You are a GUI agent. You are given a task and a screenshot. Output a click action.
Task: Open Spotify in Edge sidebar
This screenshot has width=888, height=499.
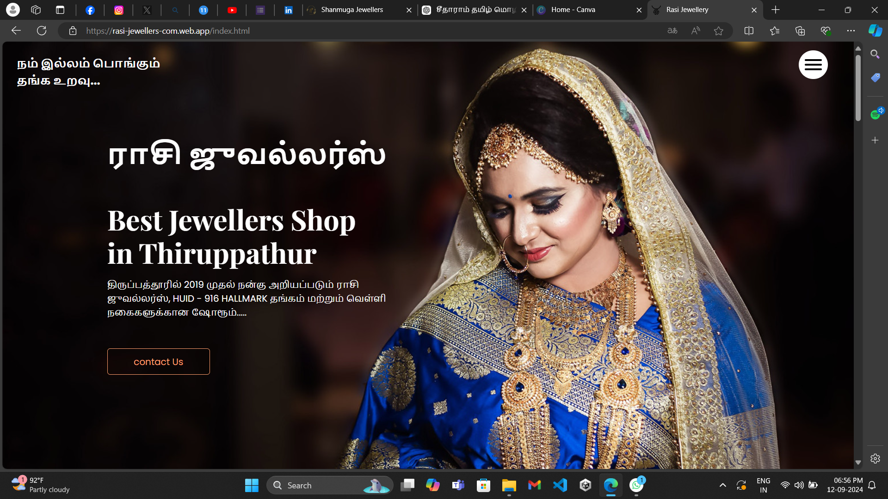pos(875,114)
